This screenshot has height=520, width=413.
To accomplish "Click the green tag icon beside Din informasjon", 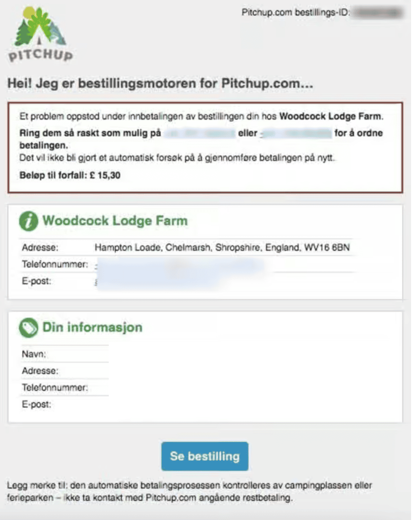I will (29, 328).
